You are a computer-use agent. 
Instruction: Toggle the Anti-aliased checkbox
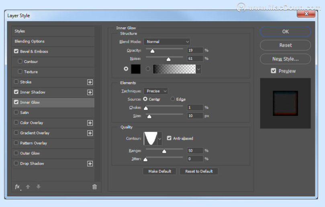[169, 138]
